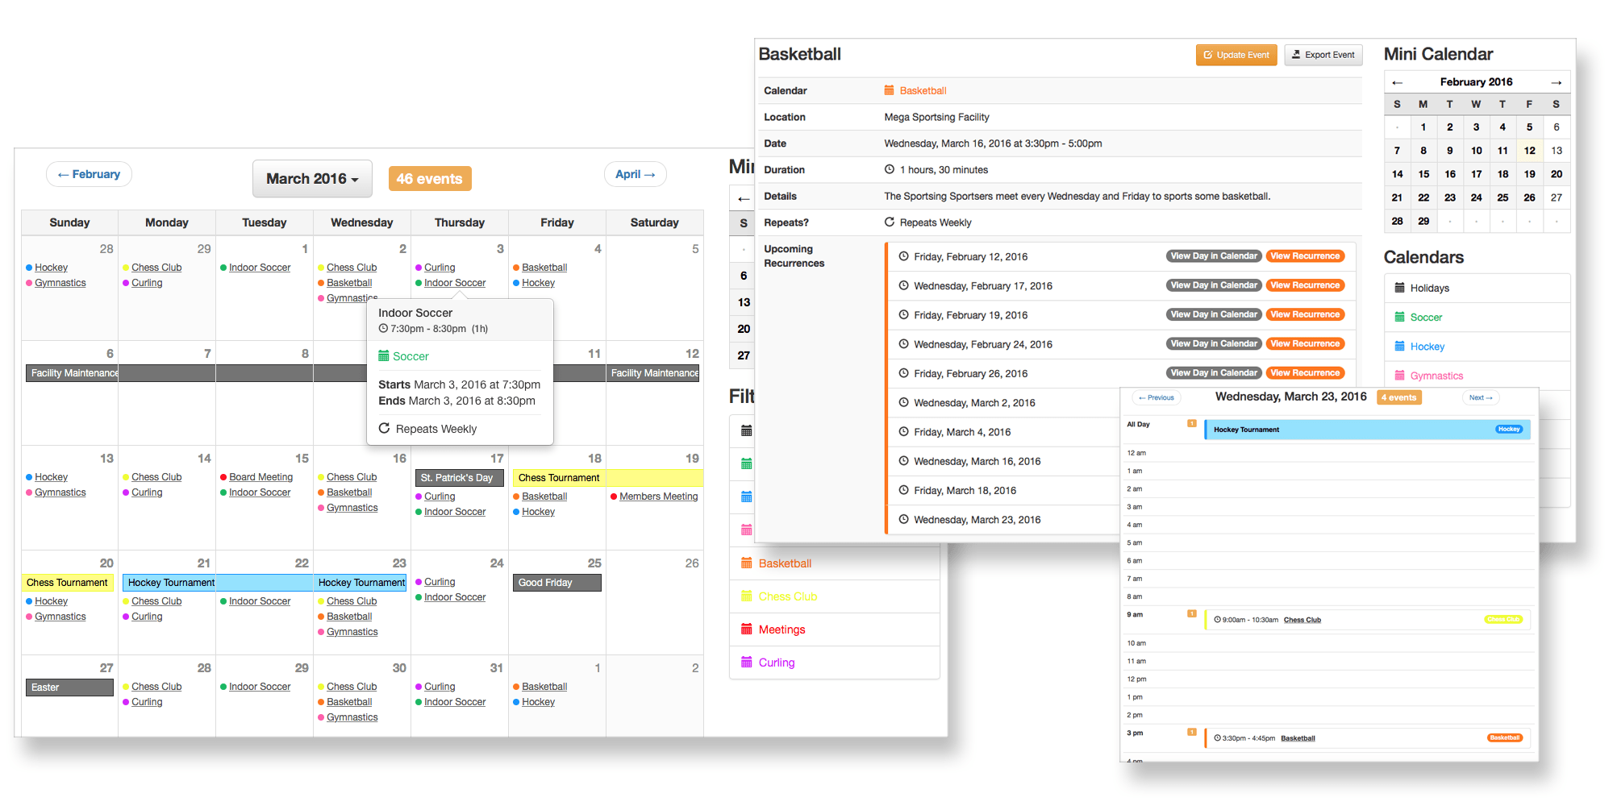Open the Hockey calendar in Calendars list

[x=1427, y=347]
